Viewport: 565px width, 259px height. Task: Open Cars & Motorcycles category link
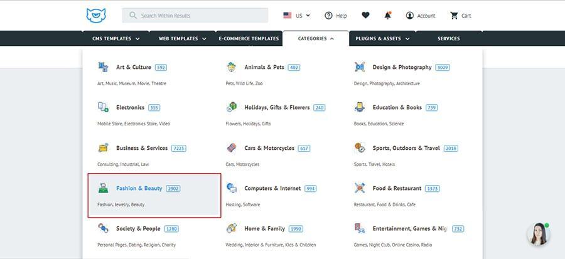(269, 148)
